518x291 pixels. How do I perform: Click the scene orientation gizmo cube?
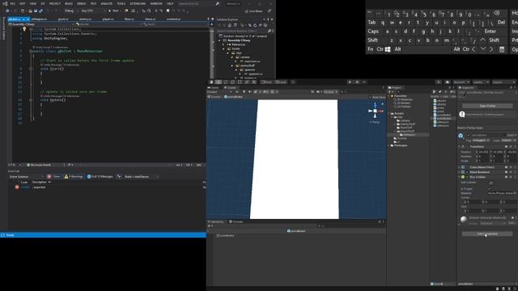[375, 112]
